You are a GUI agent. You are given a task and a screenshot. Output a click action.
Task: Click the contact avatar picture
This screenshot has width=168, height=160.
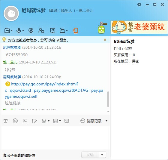point(11,14)
